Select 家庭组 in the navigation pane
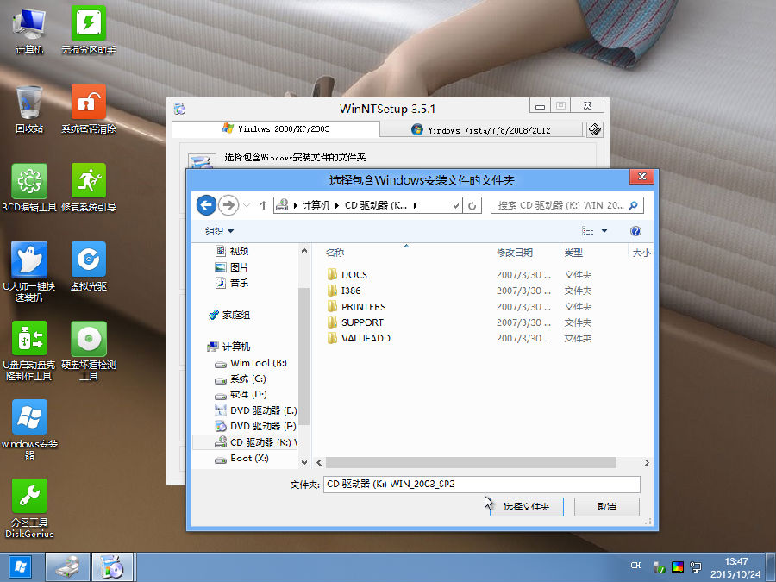The width and height of the screenshot is (776, 582). [x=229, y=315]
